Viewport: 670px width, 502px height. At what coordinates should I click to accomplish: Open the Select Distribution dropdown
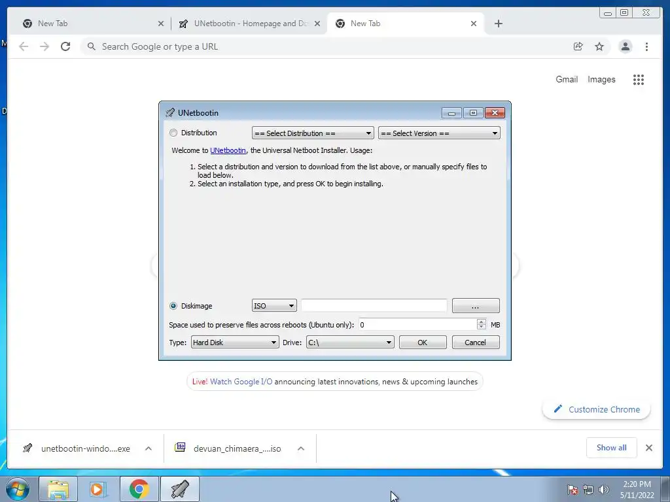coord(313,133)
